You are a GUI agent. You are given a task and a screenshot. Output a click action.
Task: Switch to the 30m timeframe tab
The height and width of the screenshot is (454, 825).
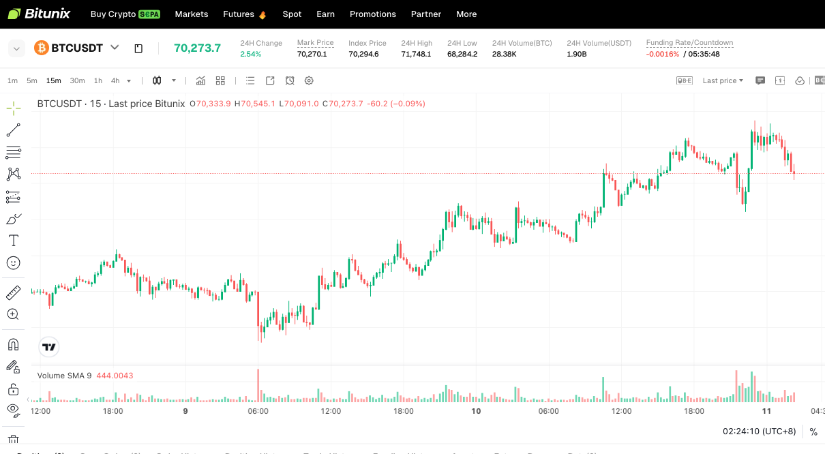pos(77,80)
